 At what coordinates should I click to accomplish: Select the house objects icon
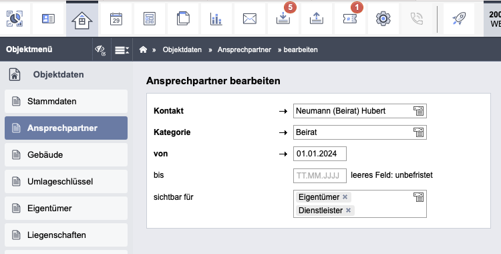point(82,20)
